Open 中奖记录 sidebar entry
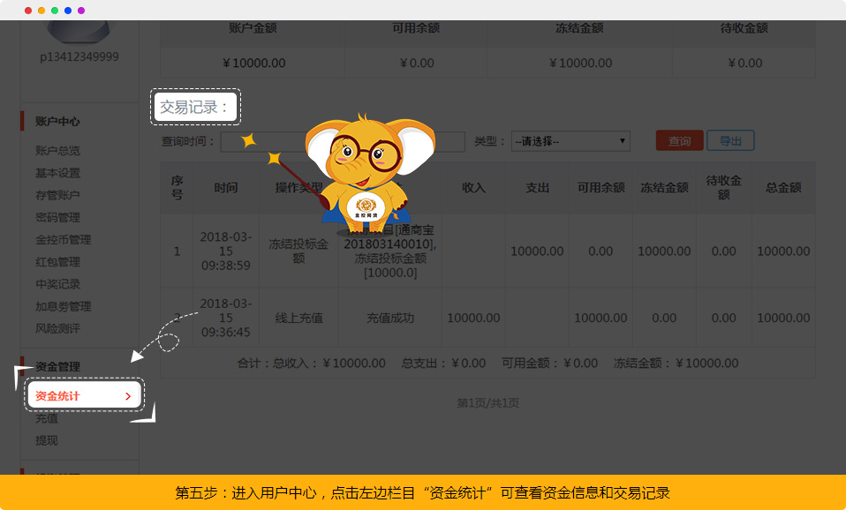 pyautogui.click(x=57, y=284)
